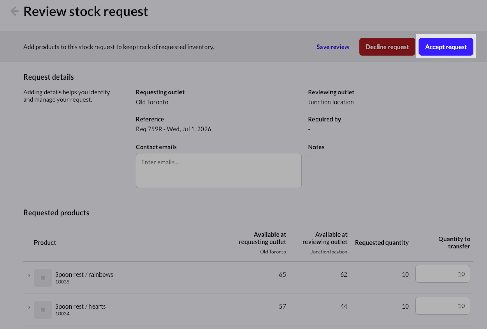
Task: Expand the Spoon rest / rainbows row
Action: (x=29, y=275)
